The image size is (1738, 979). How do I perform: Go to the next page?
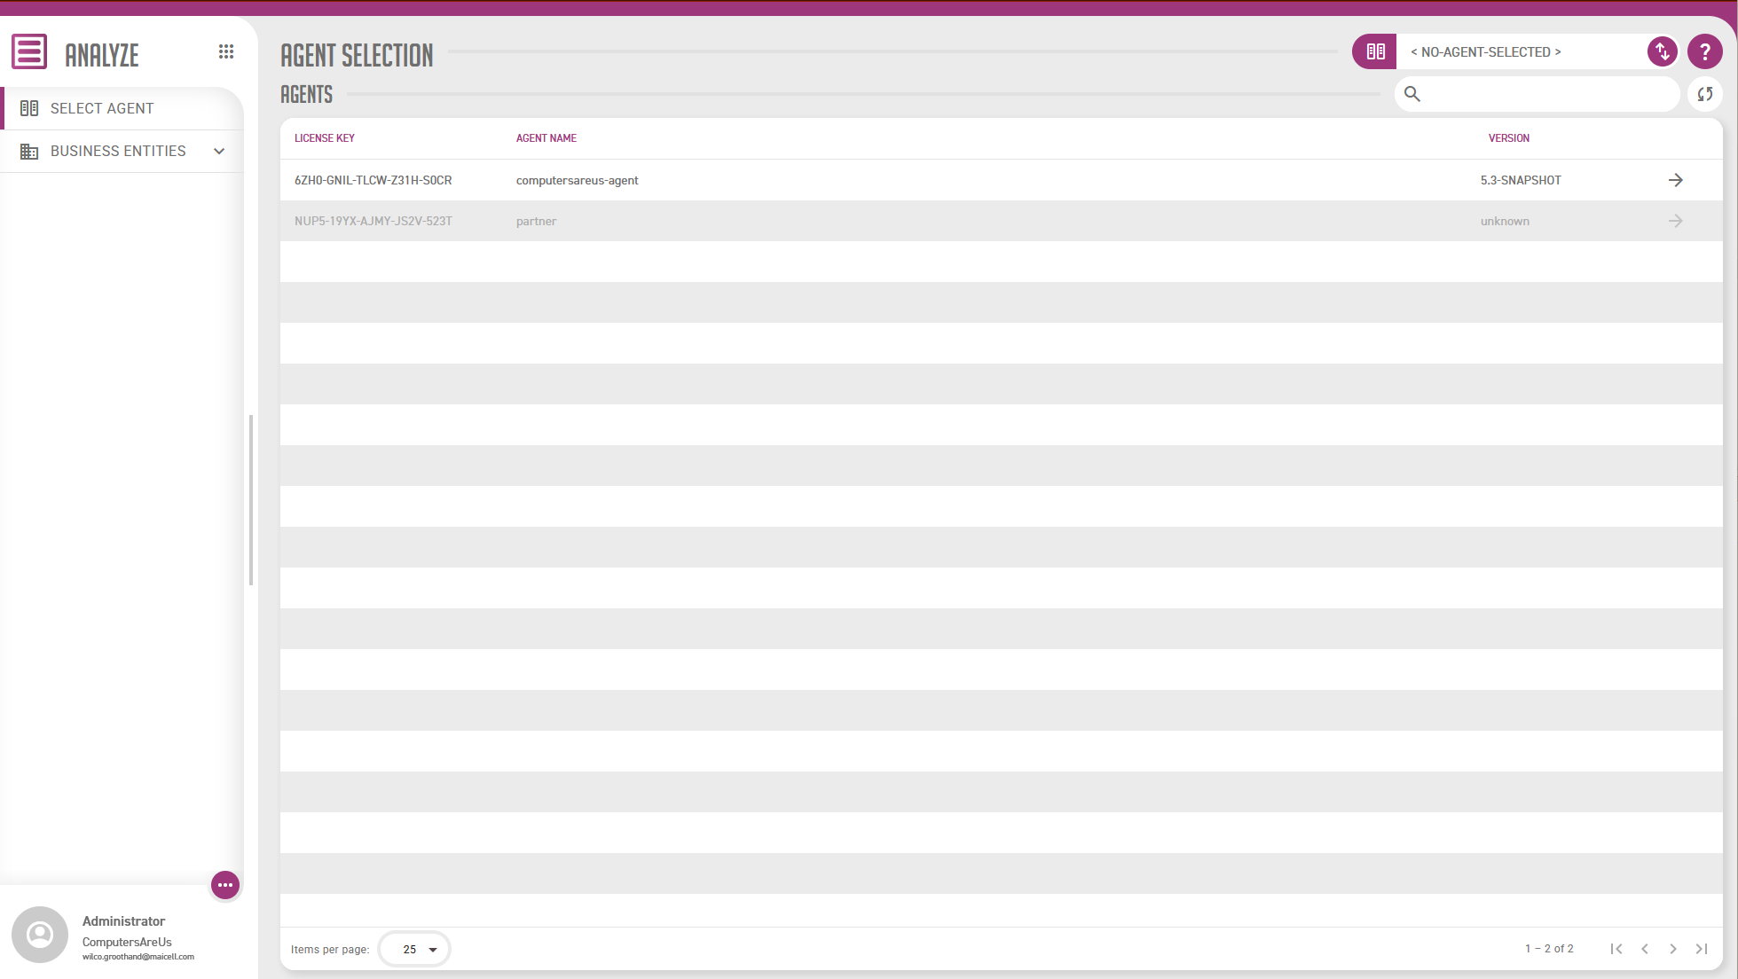1673,949
